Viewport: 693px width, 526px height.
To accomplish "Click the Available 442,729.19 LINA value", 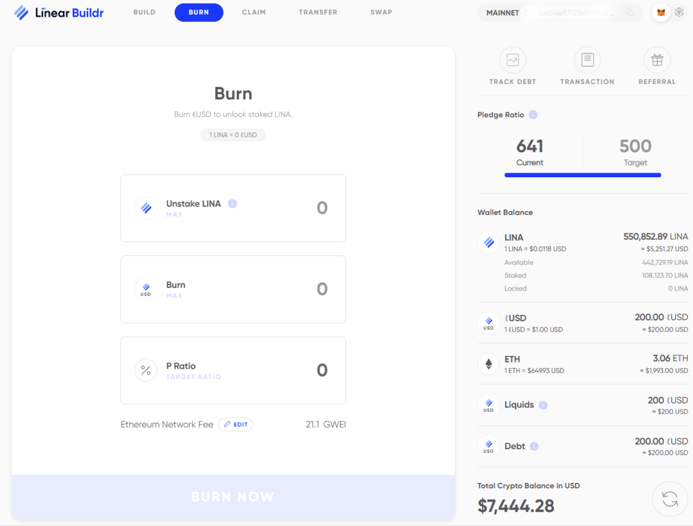I will pyautogui.click(x=665, y=262).
